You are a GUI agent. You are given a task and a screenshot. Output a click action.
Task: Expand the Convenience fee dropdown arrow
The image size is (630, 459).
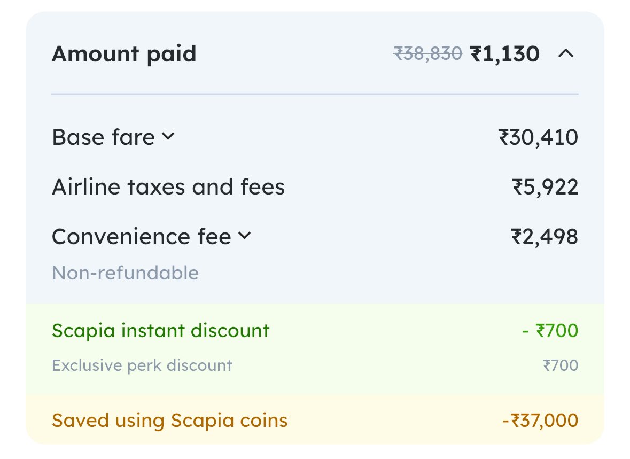pyautogui.click(x=244, y=236)
